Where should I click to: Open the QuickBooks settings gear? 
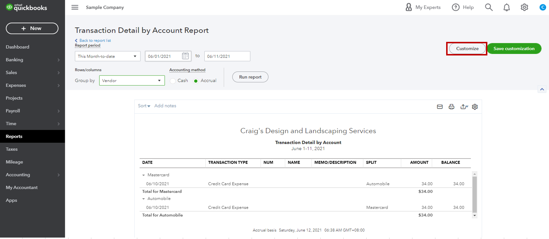[x=524, y=7]
